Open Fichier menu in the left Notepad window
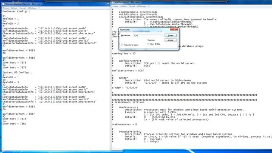Screen dimensions: 272x153 pos(6,8)
